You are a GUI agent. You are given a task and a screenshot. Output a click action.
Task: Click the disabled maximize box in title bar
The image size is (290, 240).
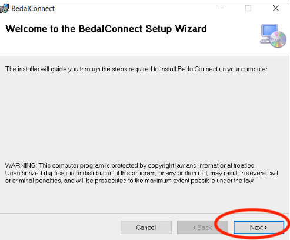pyautogui.click(x=248, y=8)
